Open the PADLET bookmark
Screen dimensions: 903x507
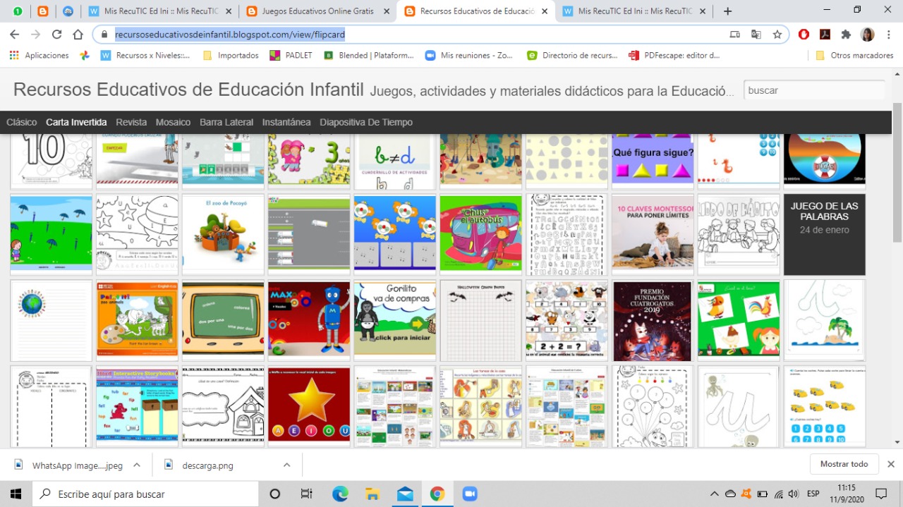291,55
